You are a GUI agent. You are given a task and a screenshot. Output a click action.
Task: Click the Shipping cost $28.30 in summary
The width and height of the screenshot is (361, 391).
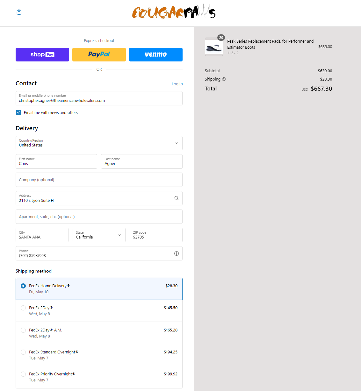tap(326, 79)
